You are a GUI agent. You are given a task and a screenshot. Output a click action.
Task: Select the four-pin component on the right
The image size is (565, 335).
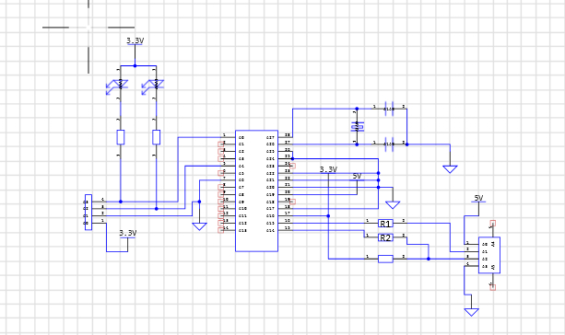489,255
